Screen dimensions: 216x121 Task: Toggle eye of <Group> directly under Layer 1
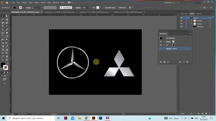tap(182, 21)
